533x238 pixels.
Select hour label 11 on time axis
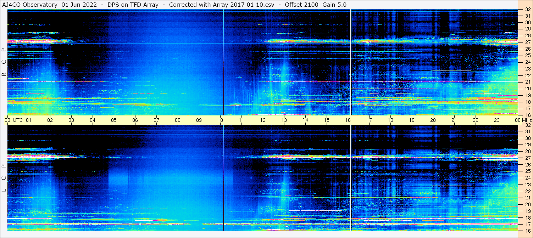(241, 120)
